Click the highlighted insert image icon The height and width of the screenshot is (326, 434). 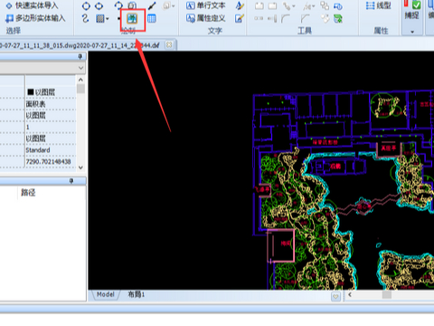pyautogui.click(x=132, y=19)
